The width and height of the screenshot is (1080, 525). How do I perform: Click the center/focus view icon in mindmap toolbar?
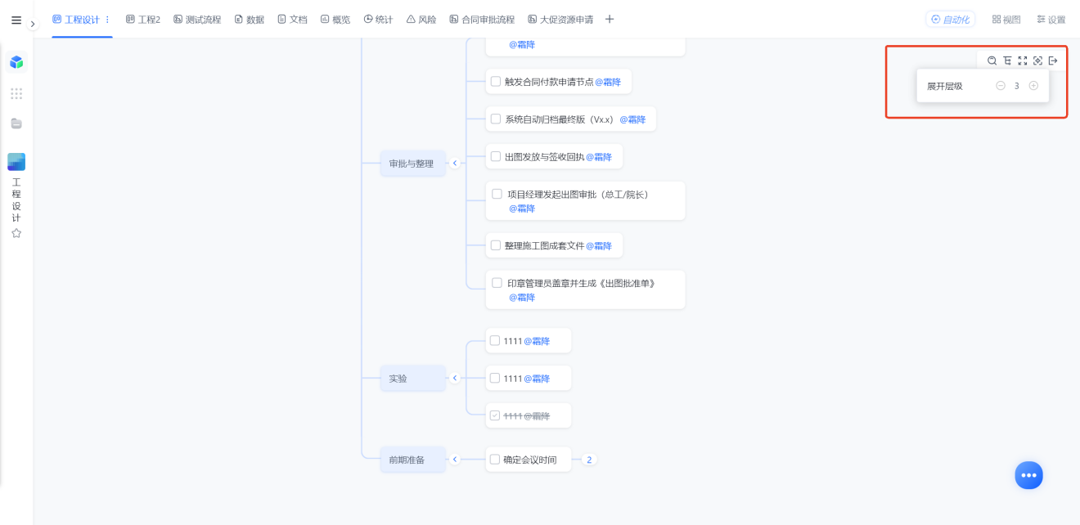[1037, 61]
